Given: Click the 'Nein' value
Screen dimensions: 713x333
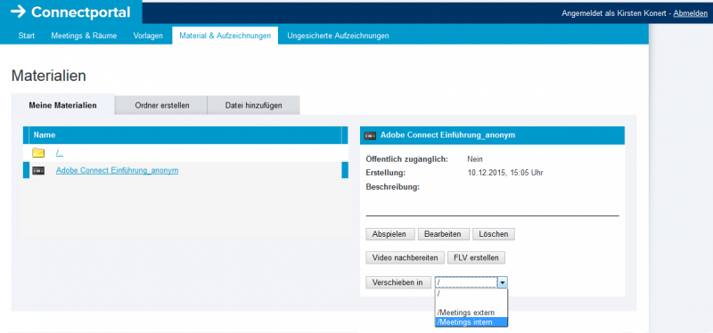Looking at the screenshot, I should pyautogui.click(x=475, y=159).
